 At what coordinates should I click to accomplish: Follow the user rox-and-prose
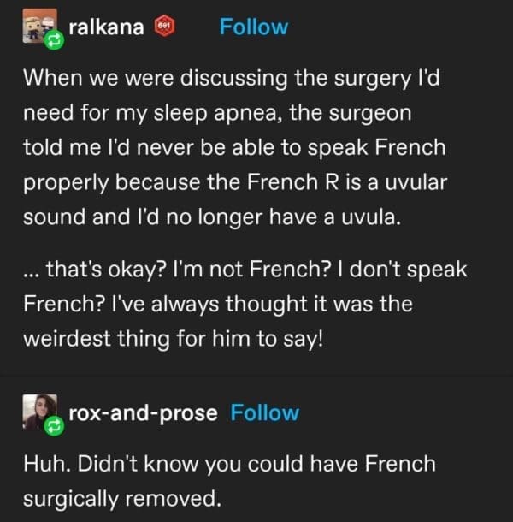coord(265,412)
